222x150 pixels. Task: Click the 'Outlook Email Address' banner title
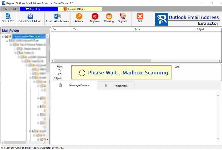pos(194,17)
